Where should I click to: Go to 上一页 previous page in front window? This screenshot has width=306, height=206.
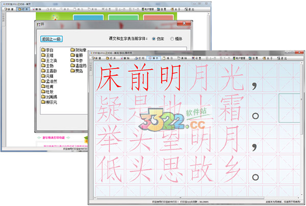point(211,58)
